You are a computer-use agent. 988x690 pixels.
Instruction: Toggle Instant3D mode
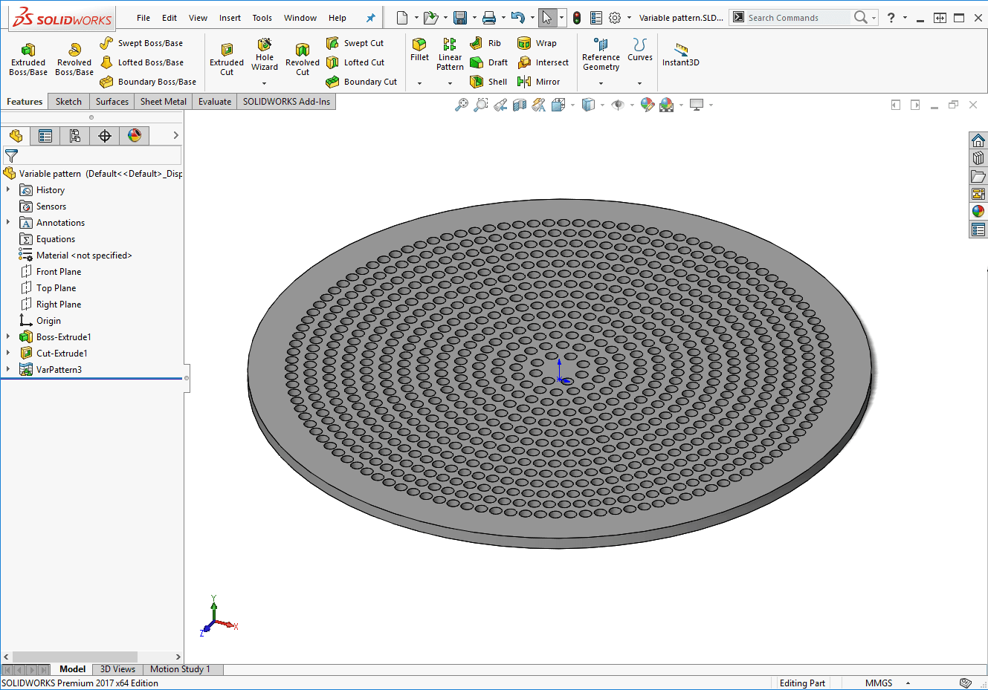pos(680,54)
